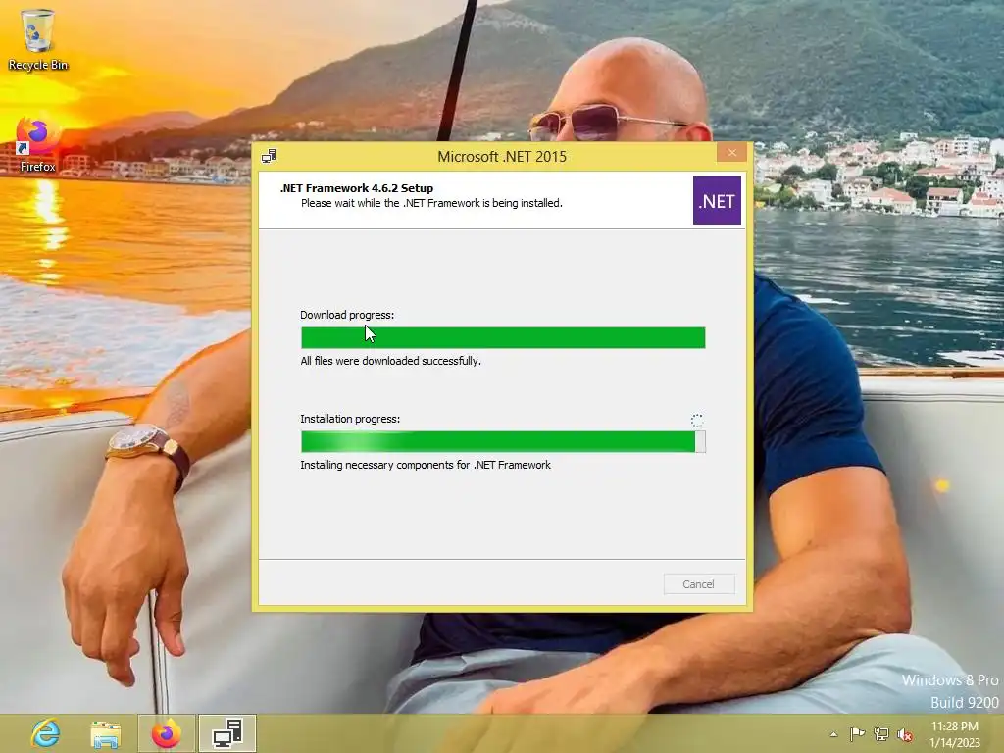Click 'Installing necessary components for .NET Framework' text

point(426,465)
